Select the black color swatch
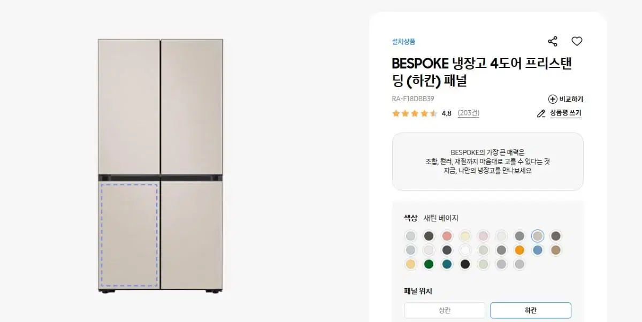This screenshot has width=642, height=322. (x=465, y=264)
